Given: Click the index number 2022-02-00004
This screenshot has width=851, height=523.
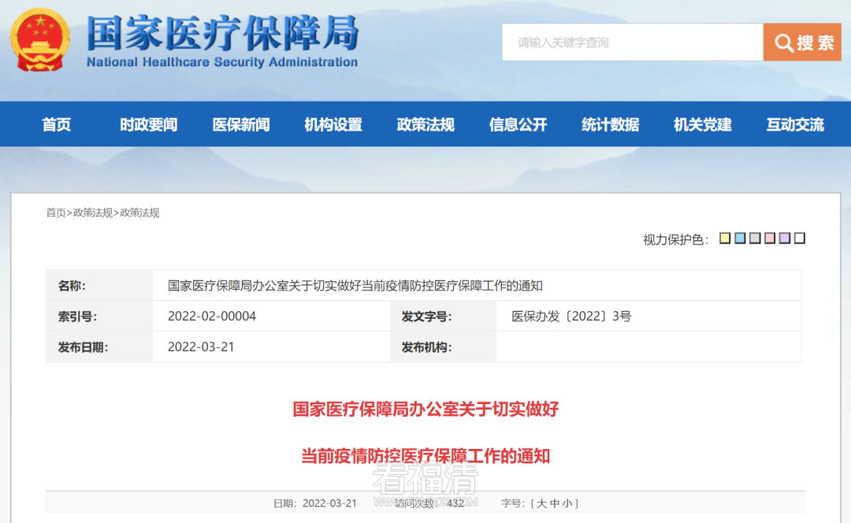Looking at the screenshot, I should coord(212,317).
